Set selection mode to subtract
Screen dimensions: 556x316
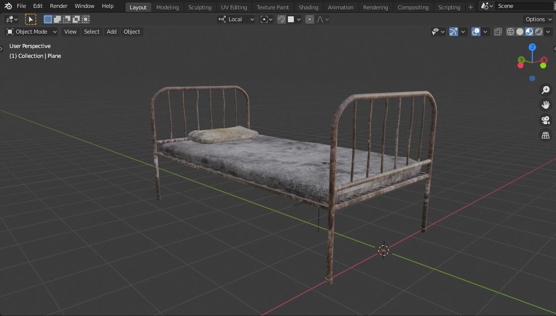tap(67, 19)
